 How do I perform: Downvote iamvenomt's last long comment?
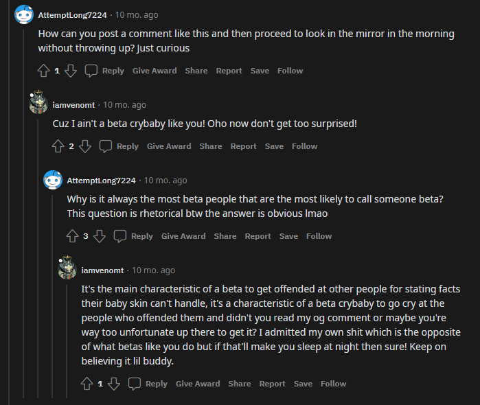click(x=114, y=384)
